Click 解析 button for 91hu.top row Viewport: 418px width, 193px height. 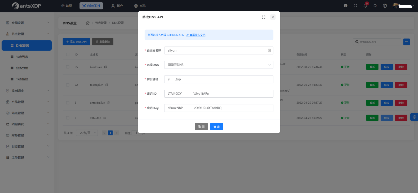coord(372,118)
